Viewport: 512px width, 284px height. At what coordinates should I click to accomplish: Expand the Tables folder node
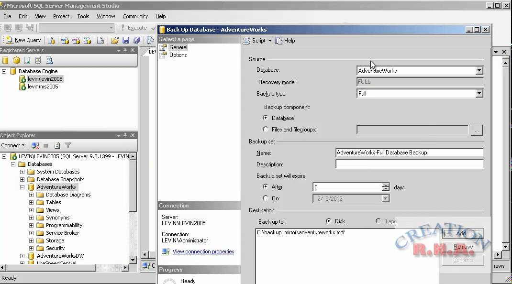pyautogui.click(x=32, y=202)
